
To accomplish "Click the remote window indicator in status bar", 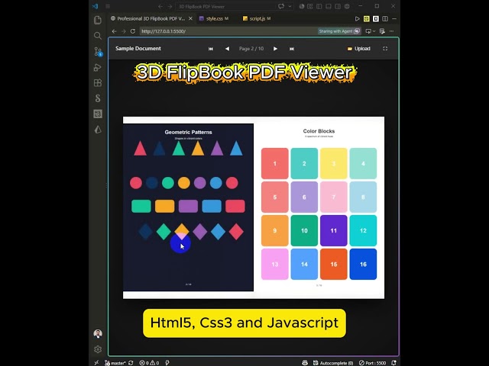I will click(x=96, y=363).
